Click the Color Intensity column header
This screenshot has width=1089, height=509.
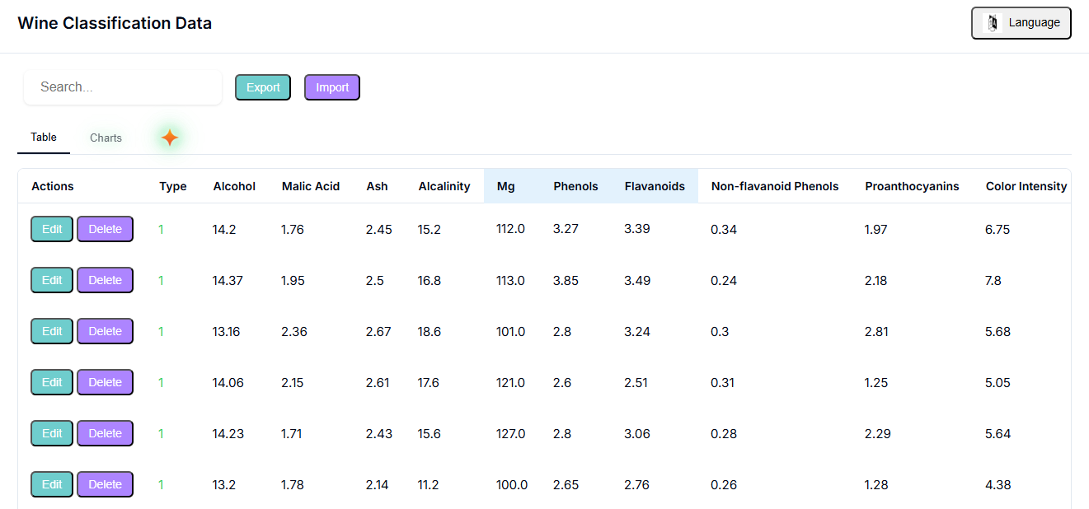point(1026,186)
